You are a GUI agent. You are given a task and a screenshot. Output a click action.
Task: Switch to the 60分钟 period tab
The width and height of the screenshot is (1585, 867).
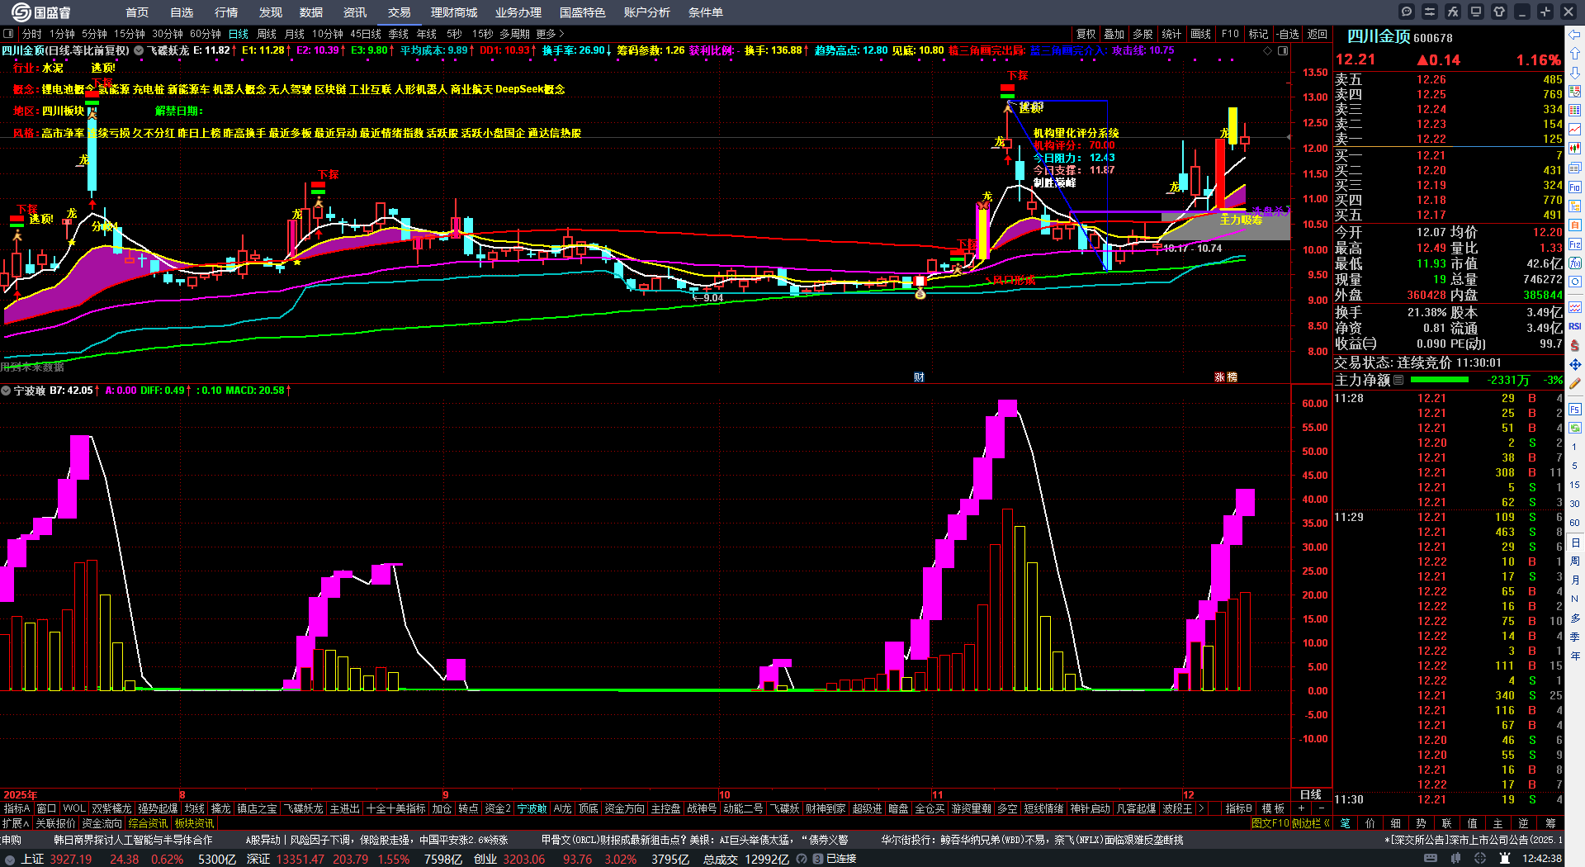[206, 34]
